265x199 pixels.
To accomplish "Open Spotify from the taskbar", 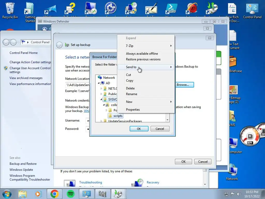I will tap(70, 194).
